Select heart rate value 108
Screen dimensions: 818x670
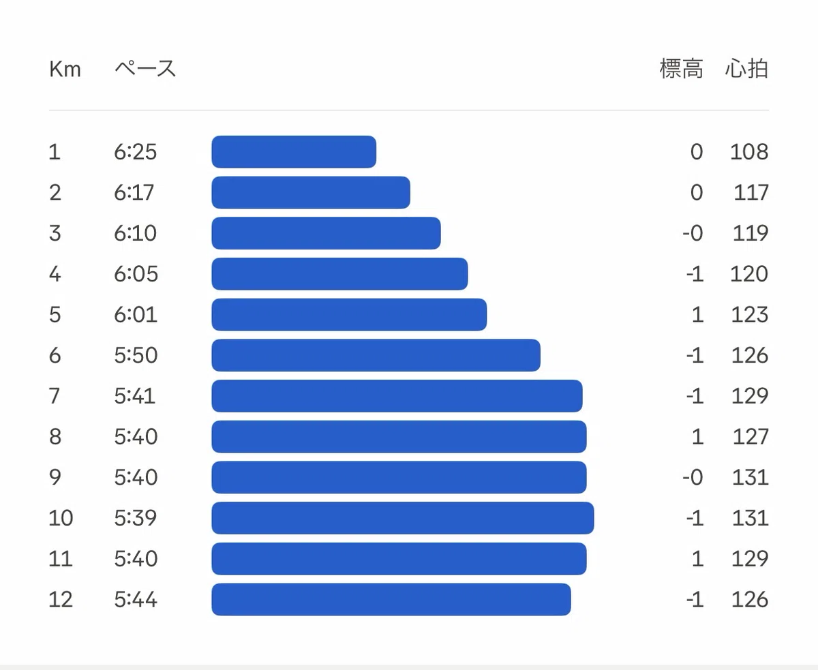pos(749,151)
